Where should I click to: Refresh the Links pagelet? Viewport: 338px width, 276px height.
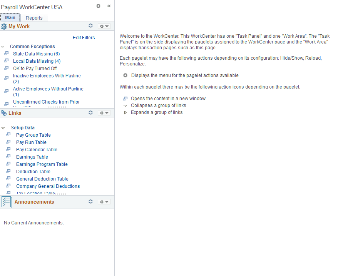pos(90,112)
